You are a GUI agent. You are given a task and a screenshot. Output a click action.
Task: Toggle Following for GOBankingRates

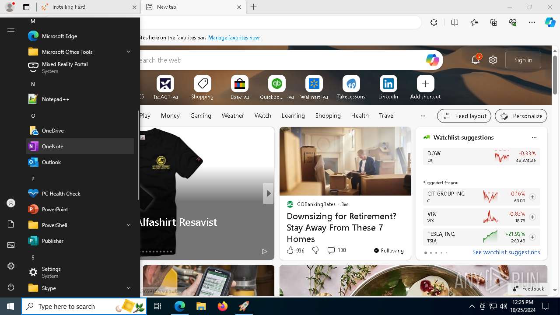[x=388, y=251]
